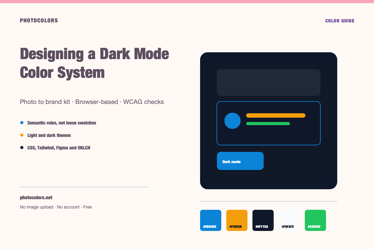Click the orange bullet beside Light and dark themes

pos(22,135)
